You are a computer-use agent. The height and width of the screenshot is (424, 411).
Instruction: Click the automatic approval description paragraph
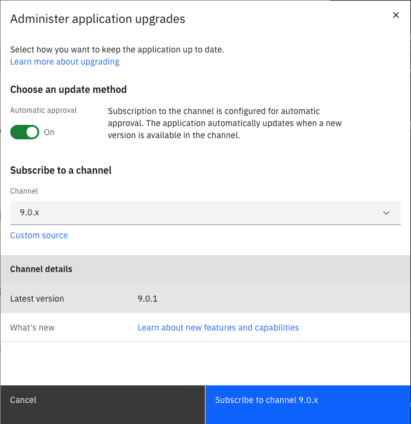(x=224, y=123)
